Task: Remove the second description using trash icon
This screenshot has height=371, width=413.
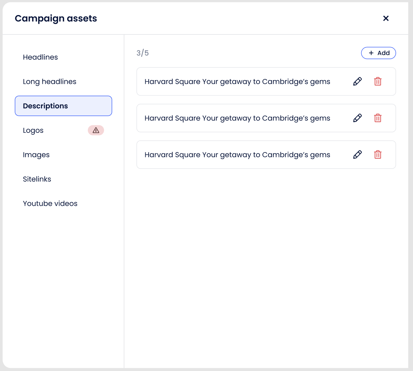Action: (x=378, y=118)
